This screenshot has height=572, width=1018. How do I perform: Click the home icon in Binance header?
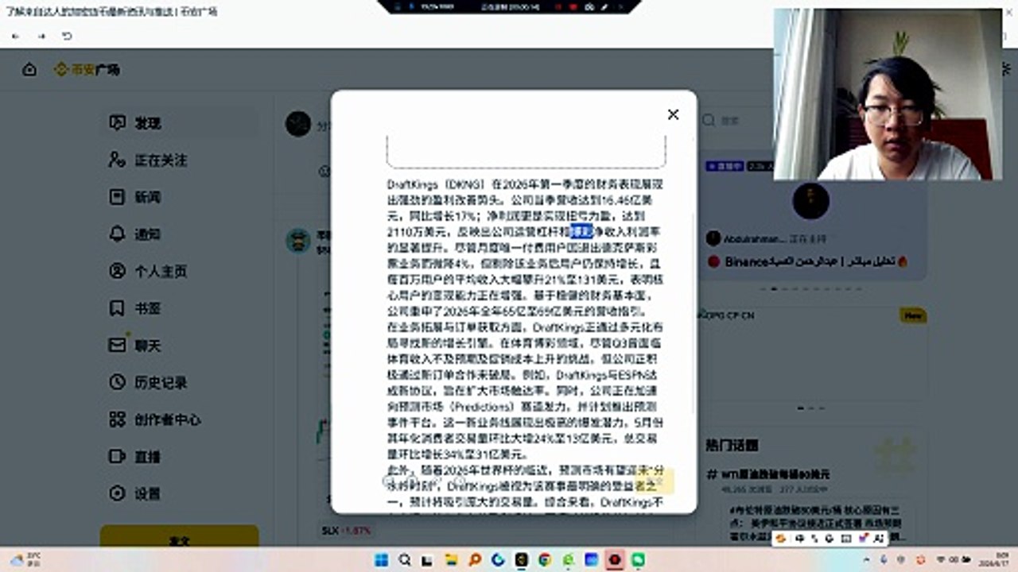click(x=29, y=70)
